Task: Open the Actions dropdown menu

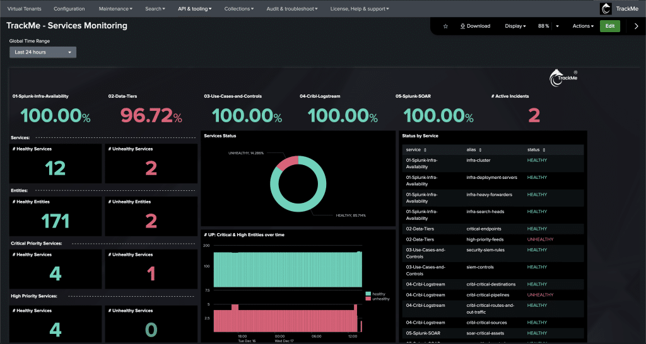Action: (583, 26)
